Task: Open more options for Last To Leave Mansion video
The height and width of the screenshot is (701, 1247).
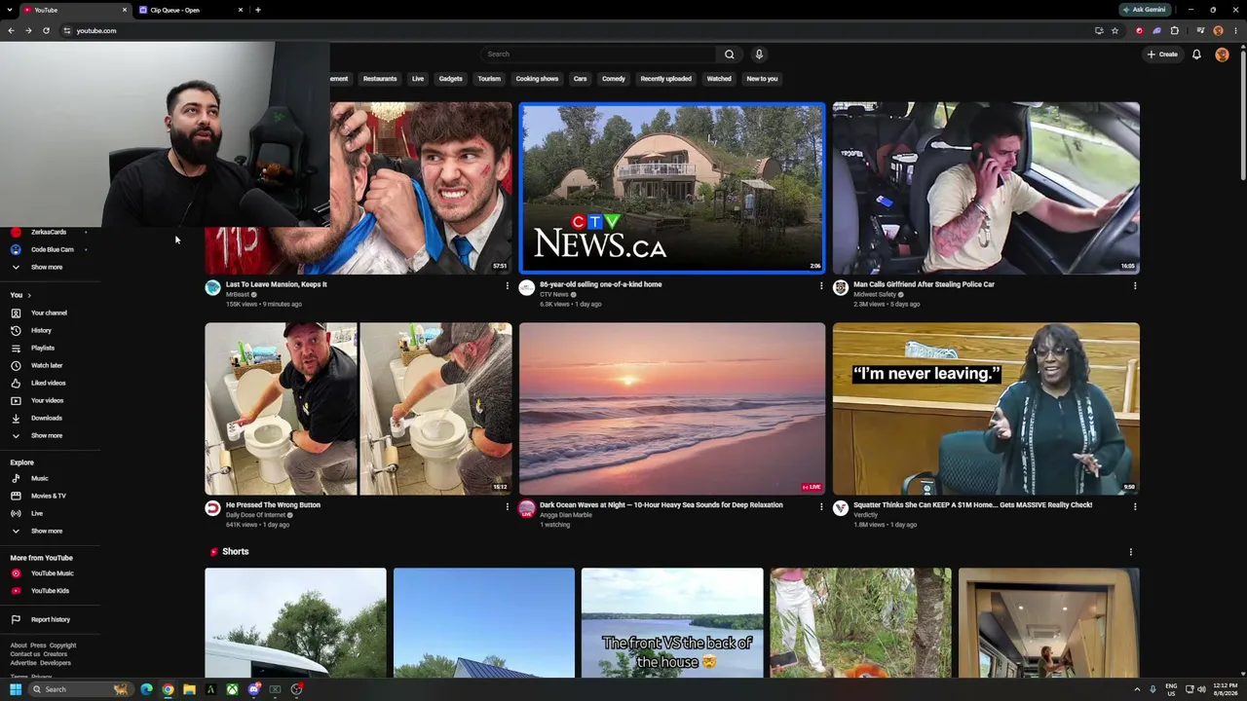Action: [507, 285]
